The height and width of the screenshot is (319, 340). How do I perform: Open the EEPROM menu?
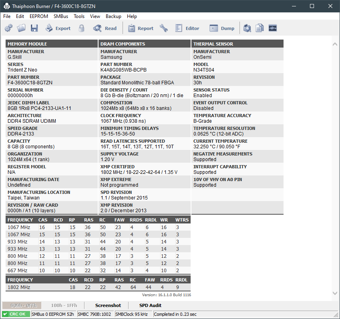(39, 16)
